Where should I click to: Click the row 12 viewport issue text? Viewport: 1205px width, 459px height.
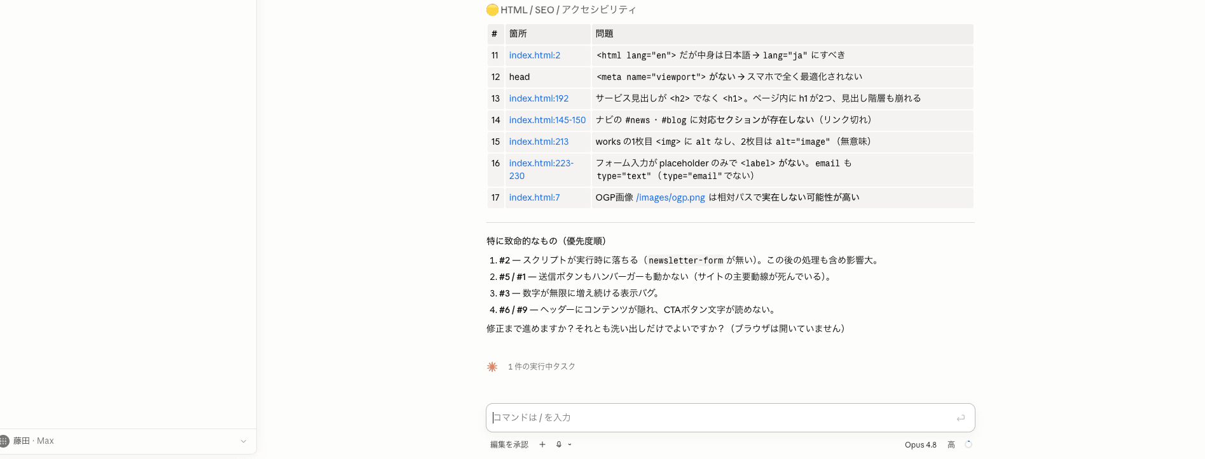(729, 77)
